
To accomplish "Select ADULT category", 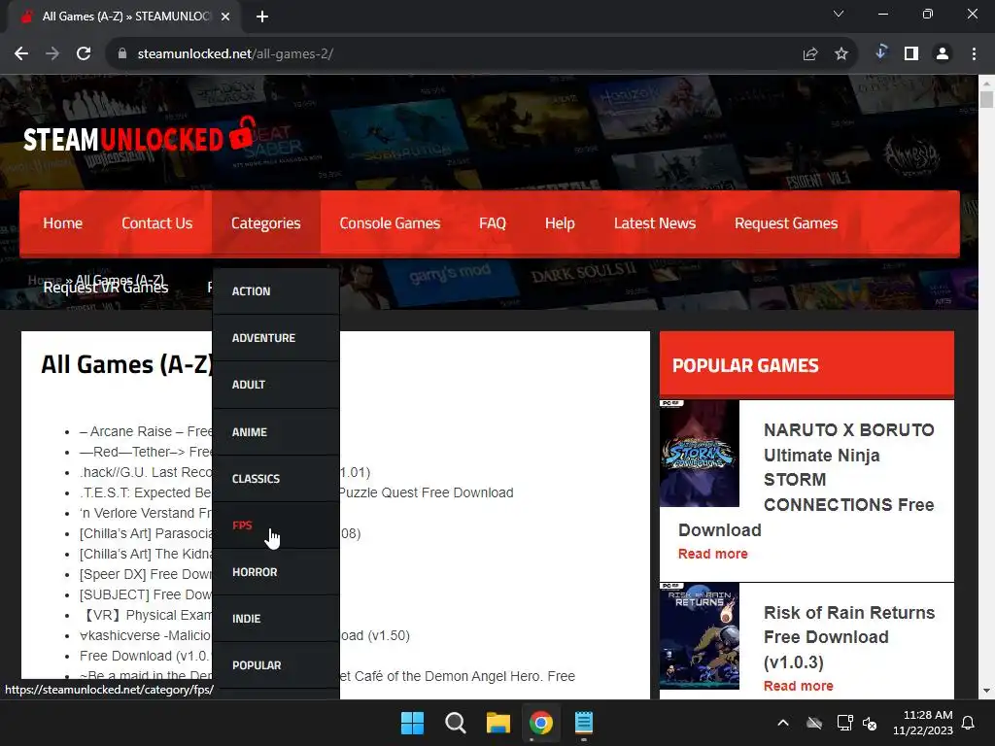I will [x=276, y=385].
